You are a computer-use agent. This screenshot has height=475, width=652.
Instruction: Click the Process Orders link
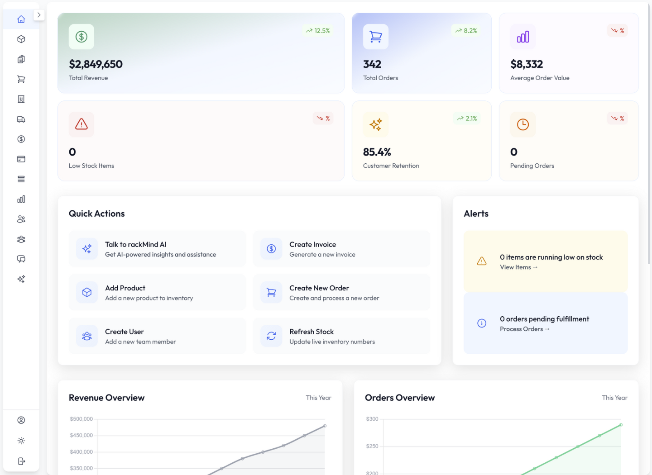tap(525, 329)
